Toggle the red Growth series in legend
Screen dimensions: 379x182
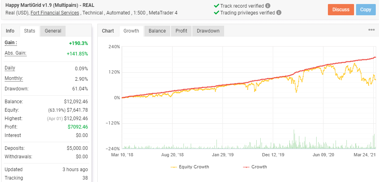pos(255,167)
